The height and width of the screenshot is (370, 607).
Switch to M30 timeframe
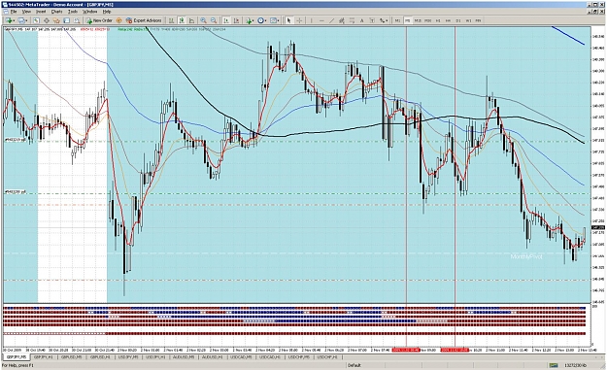coord(427,20)
